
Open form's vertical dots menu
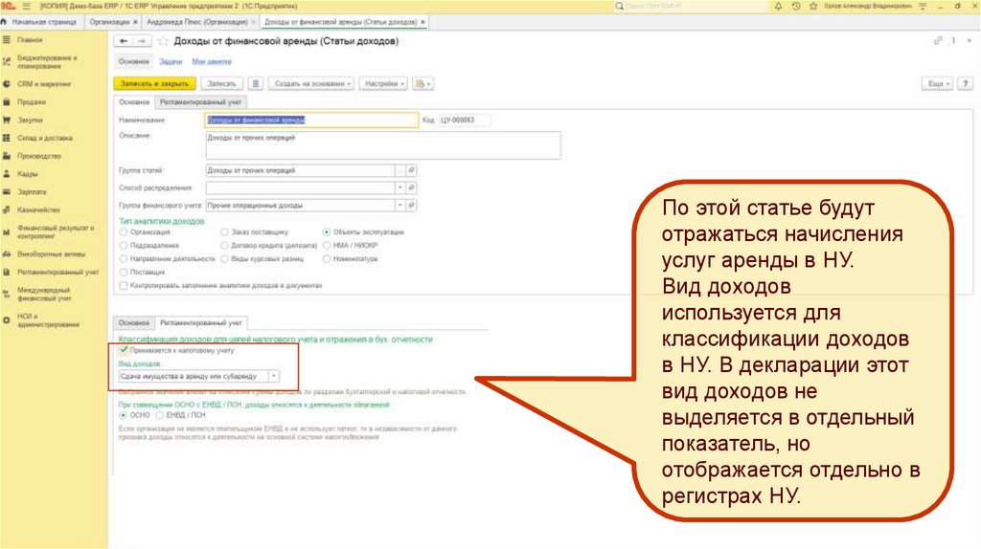(953, 40)
